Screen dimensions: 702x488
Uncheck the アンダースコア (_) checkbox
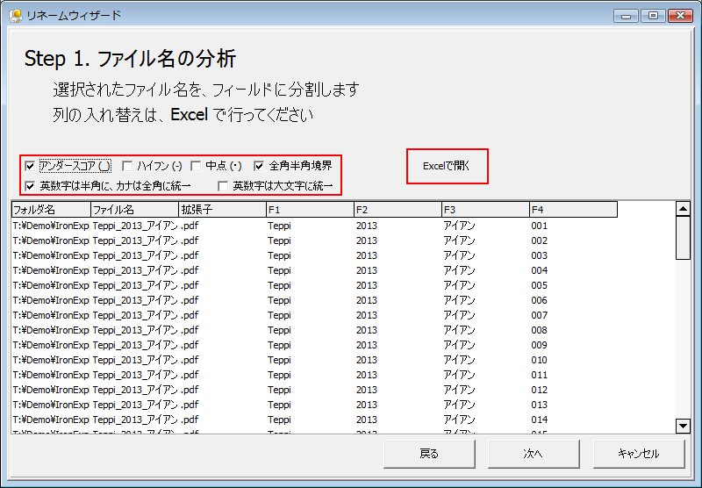pyautogui.click(x=30, y=167)
